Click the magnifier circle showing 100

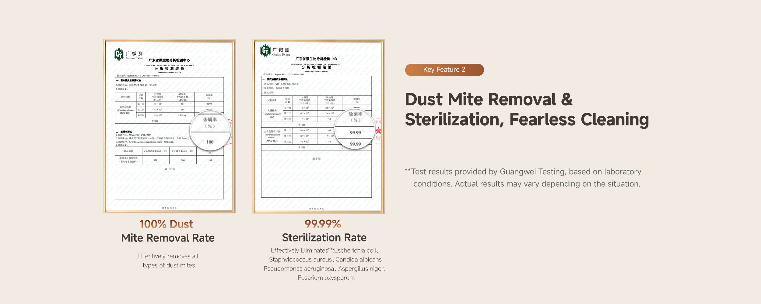click(x=210, y=131)
